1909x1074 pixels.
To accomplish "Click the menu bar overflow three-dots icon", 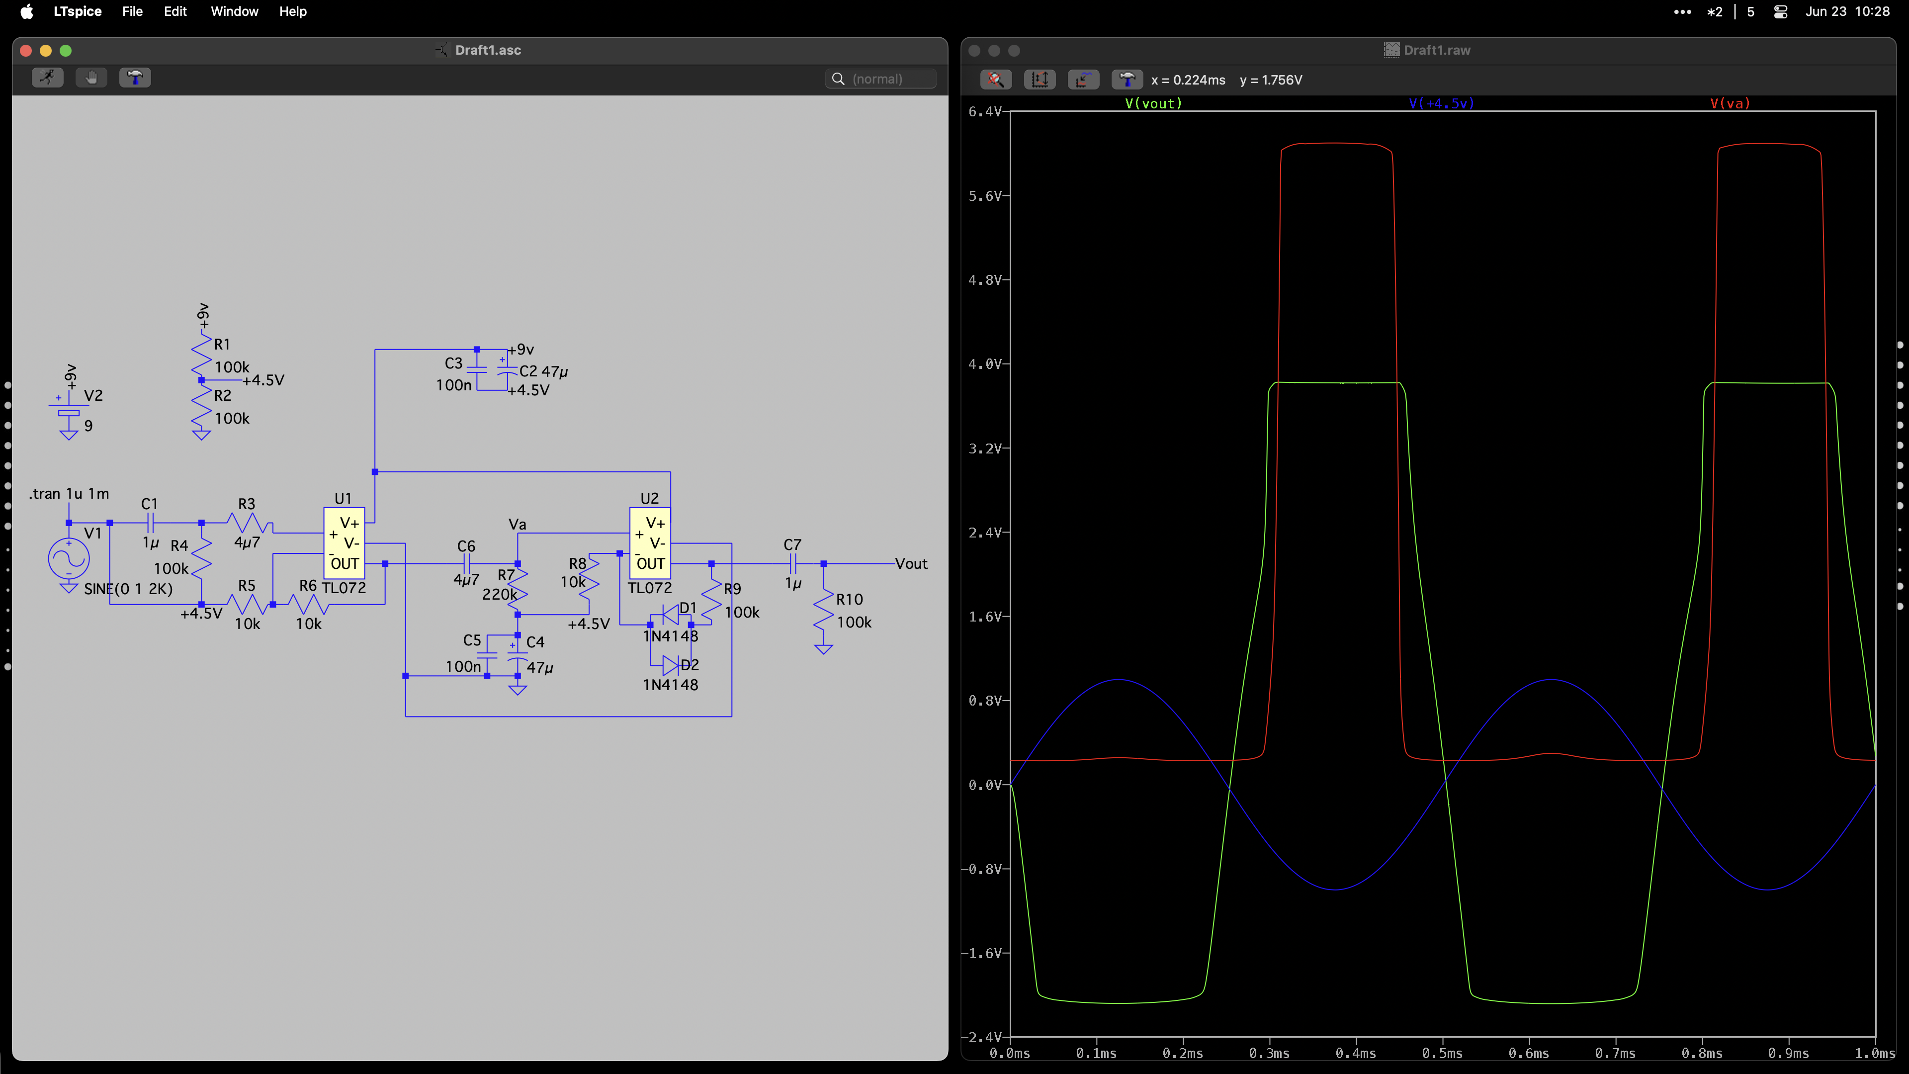I will [1682, 12].
